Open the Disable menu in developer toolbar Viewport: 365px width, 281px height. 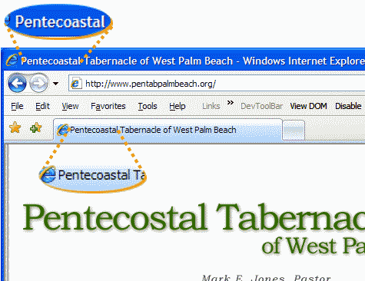(348, 106)
